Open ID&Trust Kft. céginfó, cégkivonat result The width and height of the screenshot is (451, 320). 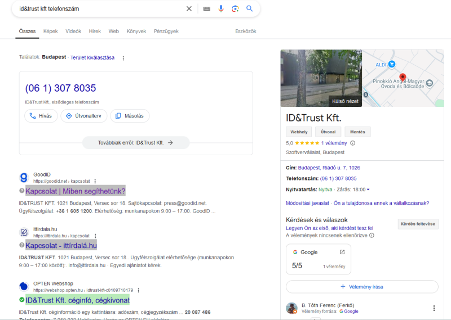pyautogui.click(x=77, y=300)
